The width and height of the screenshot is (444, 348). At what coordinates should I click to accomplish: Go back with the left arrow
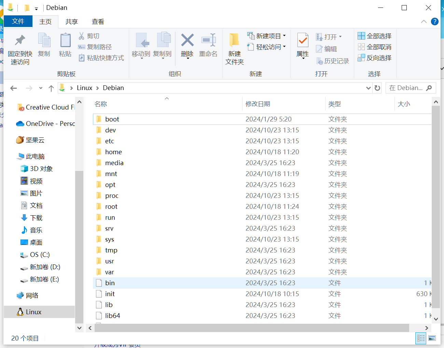14,88
